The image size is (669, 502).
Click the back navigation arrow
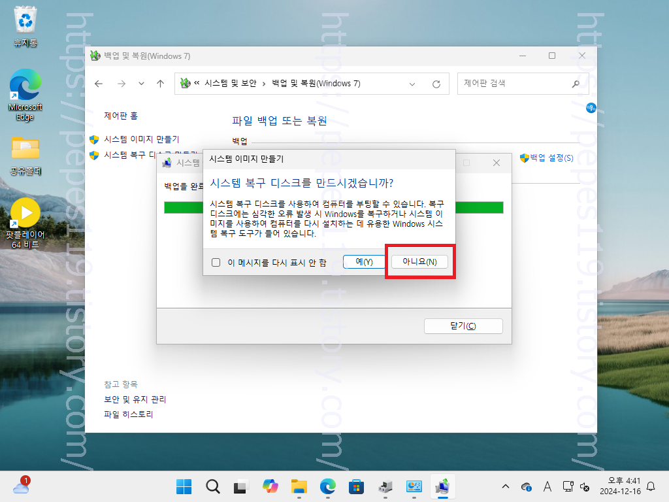[x=99, y=84]
